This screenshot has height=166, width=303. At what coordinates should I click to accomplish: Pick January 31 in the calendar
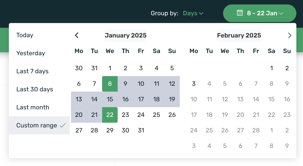(x=141, y=130)
